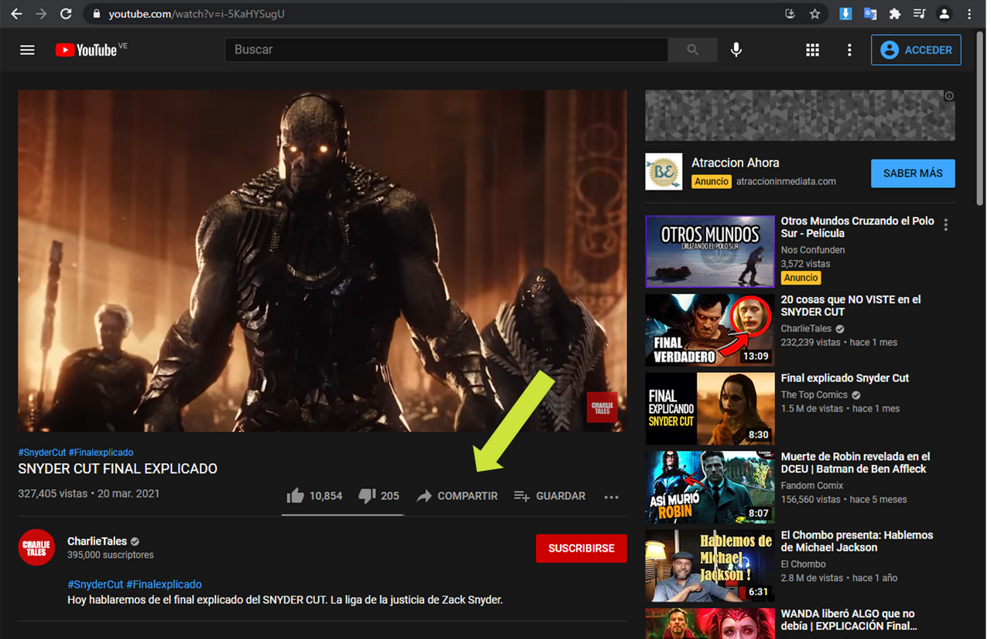
Task: Open the CharlieTales channel name link
Action: point(98,542)
